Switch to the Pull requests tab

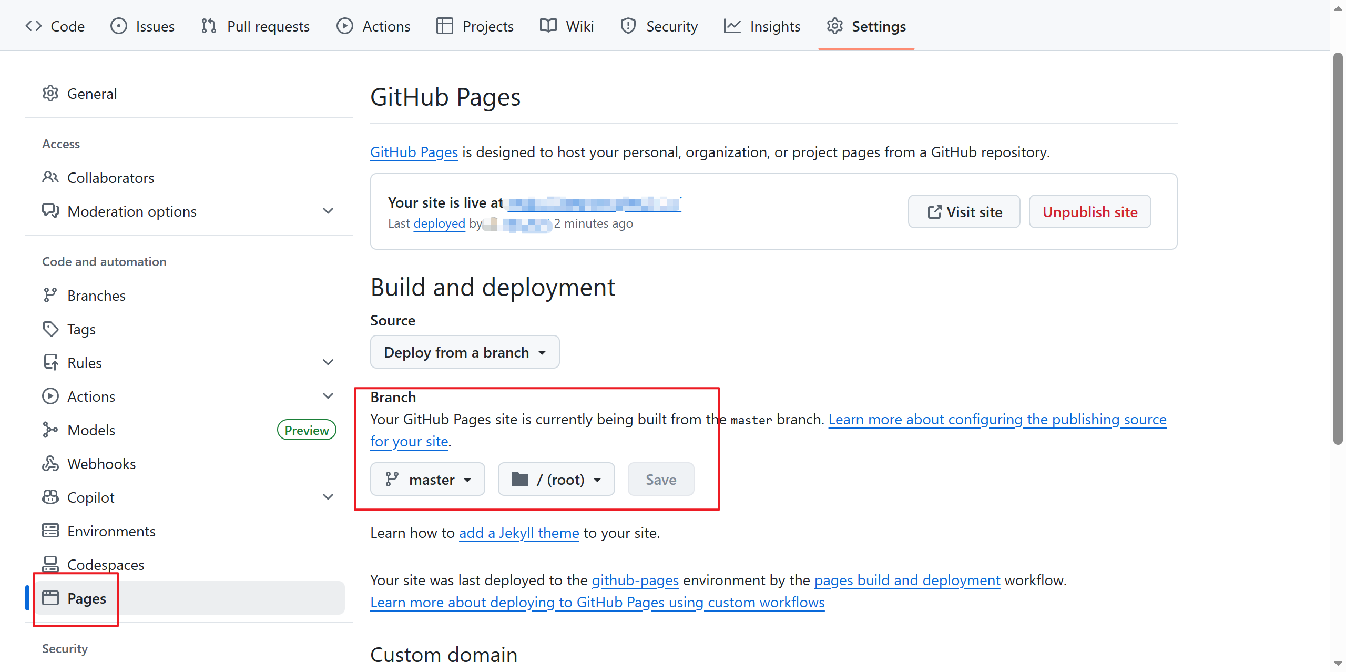coord(256,26)
